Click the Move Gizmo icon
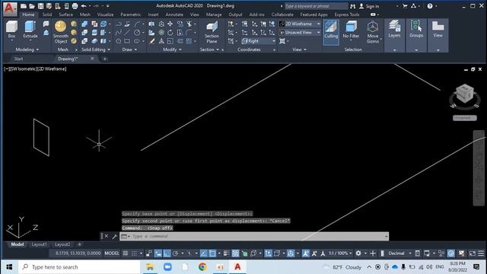This screenshot has width=487, height=274. pyautogui.click(x=372, y=32)
